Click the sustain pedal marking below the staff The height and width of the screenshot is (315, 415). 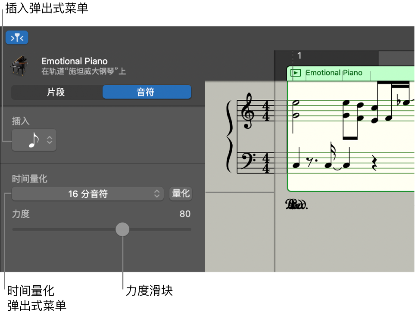point(296,205)
